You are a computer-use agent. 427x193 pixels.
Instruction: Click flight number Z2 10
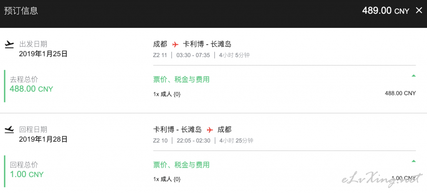coord(160,141)
